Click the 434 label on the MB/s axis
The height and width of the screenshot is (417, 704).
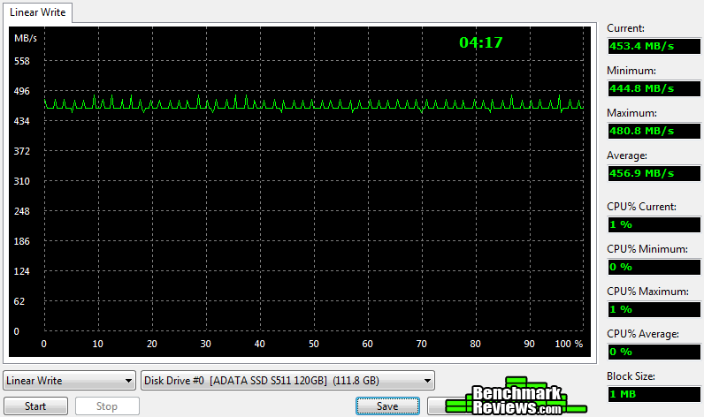(x=21, y=121)
